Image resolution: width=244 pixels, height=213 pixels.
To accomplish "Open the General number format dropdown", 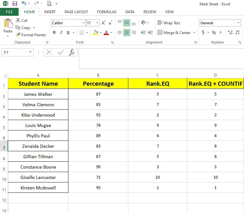I will coord(238,23).
